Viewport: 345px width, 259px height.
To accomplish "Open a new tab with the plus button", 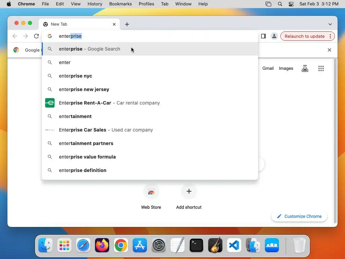I will 127,24.
